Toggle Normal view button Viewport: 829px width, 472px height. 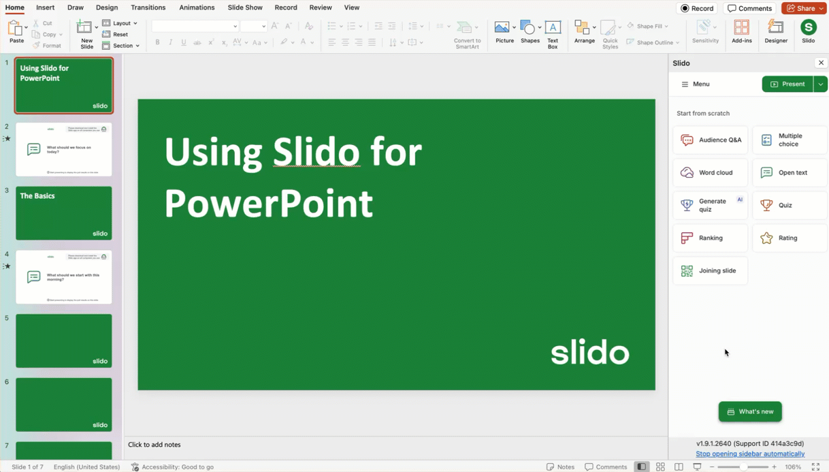coord(641,467)
